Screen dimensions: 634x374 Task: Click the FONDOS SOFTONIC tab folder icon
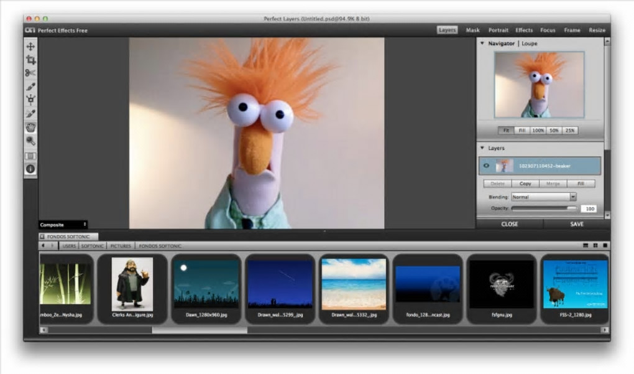coord(42,236)
